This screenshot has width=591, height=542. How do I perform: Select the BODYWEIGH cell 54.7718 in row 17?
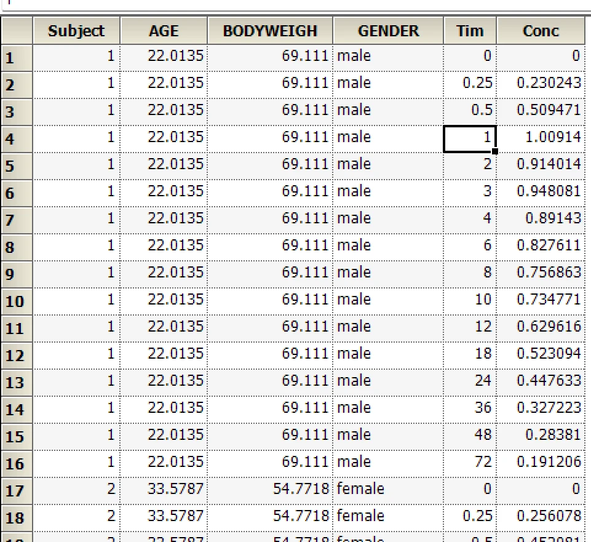270,489
